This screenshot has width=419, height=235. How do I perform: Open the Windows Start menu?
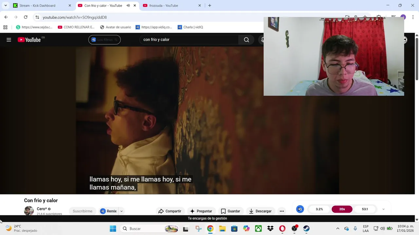click(113, 228)
